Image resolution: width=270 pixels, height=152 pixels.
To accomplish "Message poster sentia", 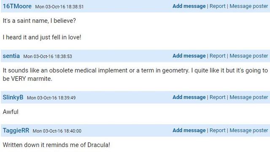I will pyautogui.click(x=248, y=56).
